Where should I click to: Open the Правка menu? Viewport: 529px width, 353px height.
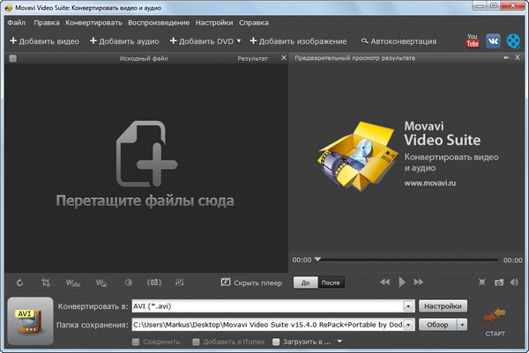pos(46,23)
